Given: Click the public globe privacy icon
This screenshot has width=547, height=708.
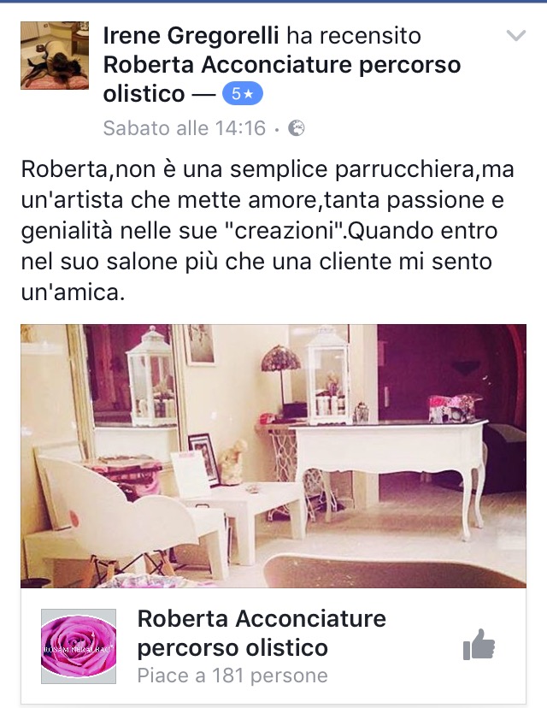Looking at the screenshot, I should point(297,128).
